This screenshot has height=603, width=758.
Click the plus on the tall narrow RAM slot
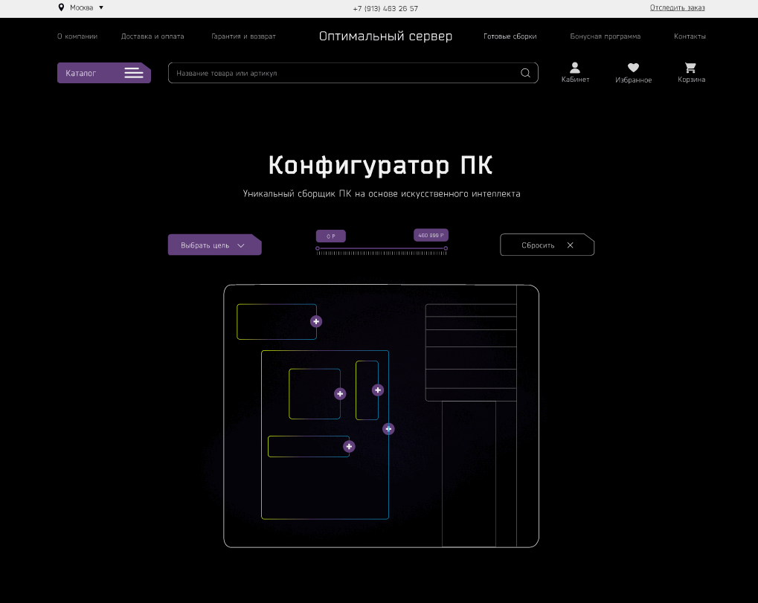pyautogui.click(x=378, y=390)
